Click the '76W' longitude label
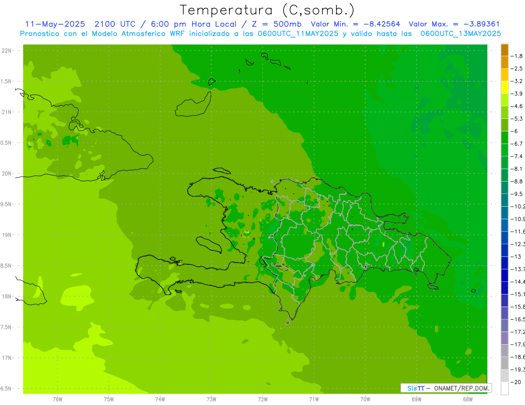This screenshot has height=405, width=525. tap(57, 399)
